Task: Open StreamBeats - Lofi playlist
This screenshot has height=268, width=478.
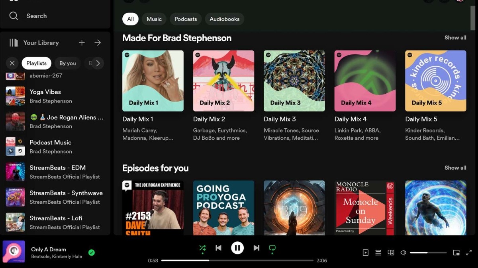Action: tap(55, 222)
